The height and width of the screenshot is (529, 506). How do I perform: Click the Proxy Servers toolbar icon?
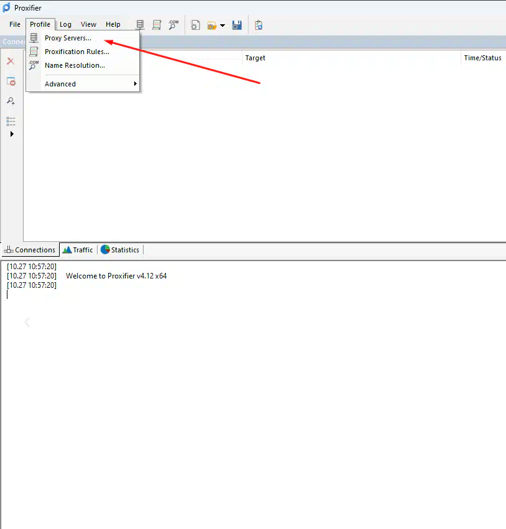point(140,25)
